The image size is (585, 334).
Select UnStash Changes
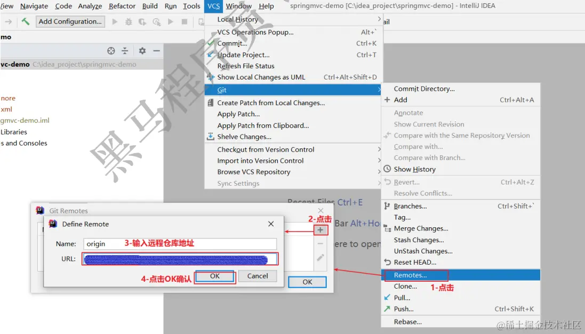pyautogui.click(x=461, y=251)
